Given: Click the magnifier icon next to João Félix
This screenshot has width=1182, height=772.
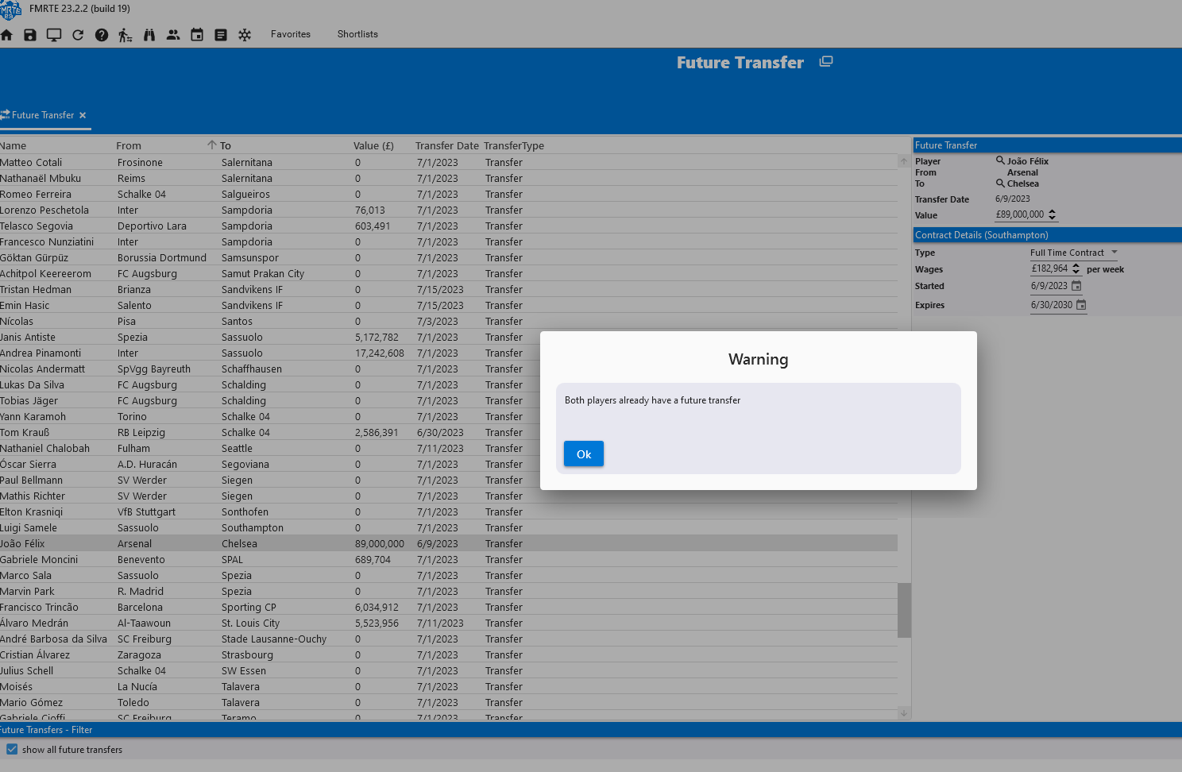Looking at the screenshot, I should tap(1000, 160).
